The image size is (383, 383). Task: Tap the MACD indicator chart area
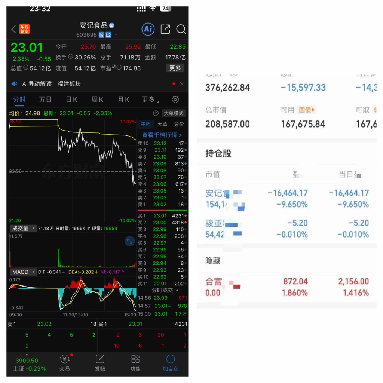point(73,294)
